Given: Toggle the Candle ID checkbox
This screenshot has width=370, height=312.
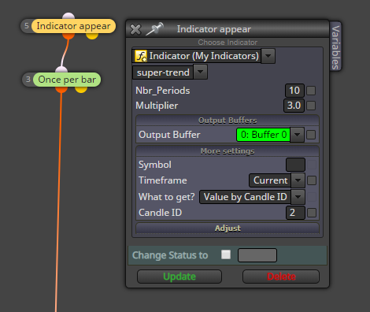Looking at the screenshot, I should (312, 213).
